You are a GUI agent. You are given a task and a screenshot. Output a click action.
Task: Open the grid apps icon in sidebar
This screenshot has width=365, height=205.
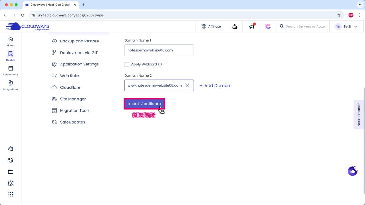[11, 194]
